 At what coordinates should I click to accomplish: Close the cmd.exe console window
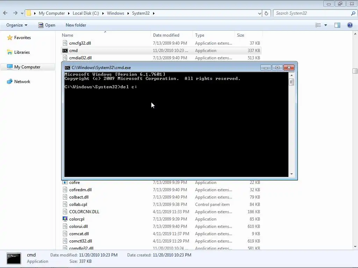click(289, 68)
